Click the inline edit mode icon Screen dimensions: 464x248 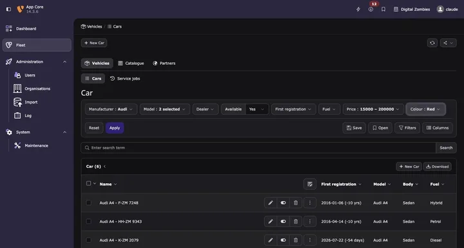pyautogui.click(x=310, y=184)
